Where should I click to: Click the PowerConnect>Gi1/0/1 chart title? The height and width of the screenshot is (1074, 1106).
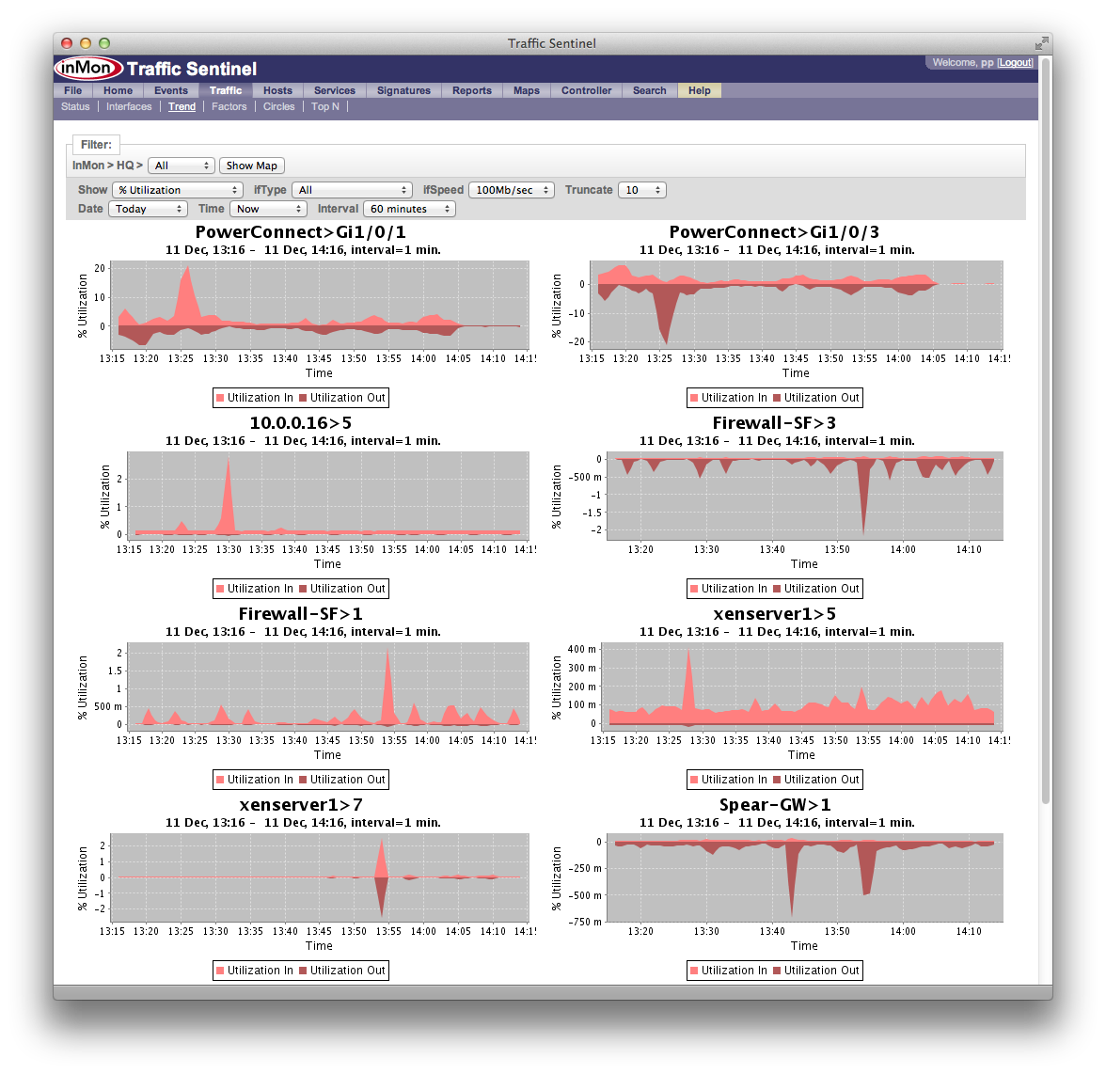coord(301,232)
